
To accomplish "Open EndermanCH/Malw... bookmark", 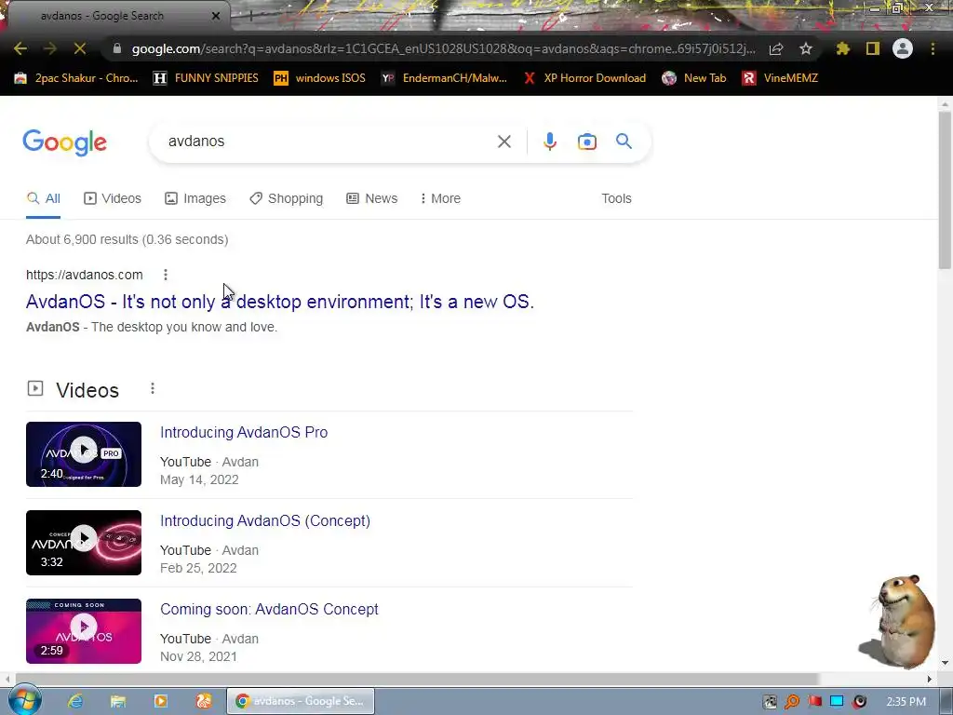I will click(444, 78).
